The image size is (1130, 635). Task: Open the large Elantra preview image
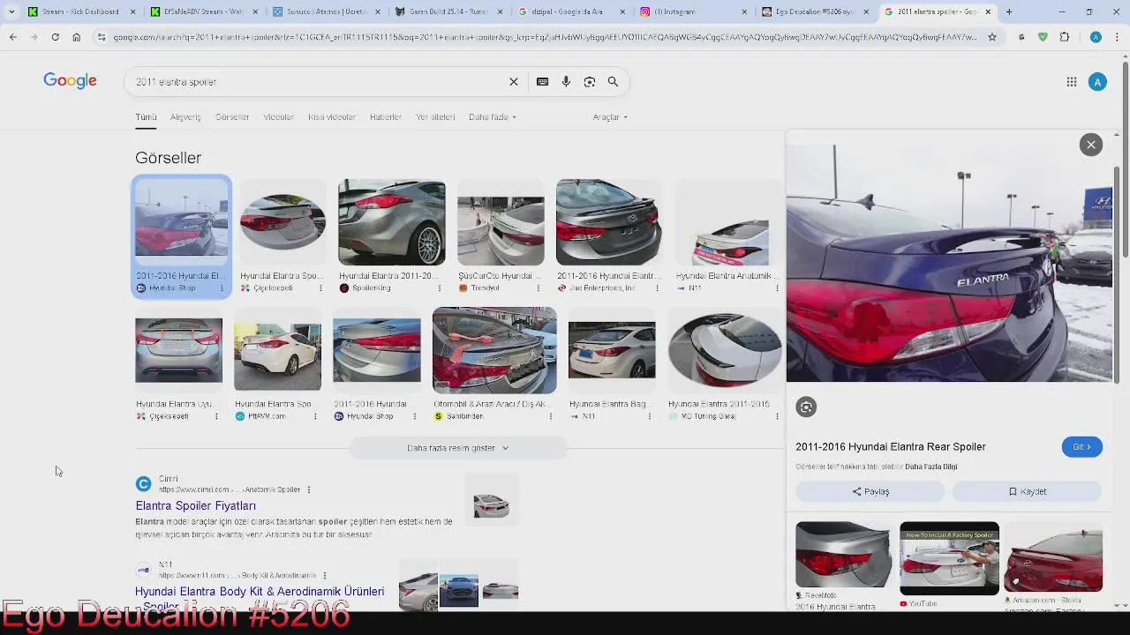pos(950,262)
